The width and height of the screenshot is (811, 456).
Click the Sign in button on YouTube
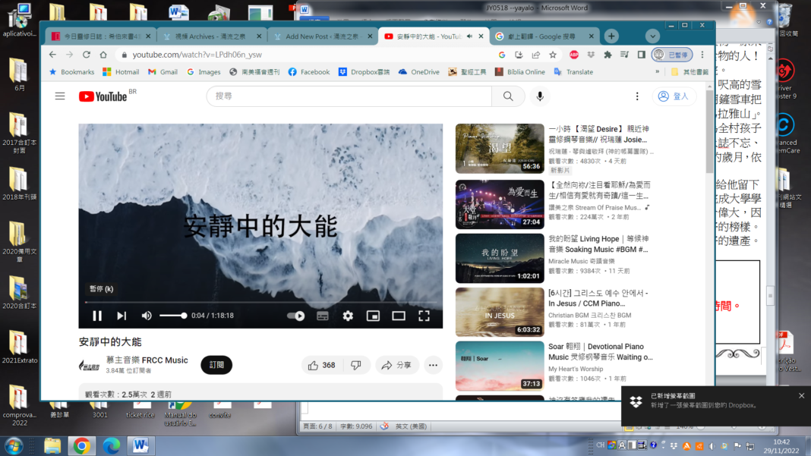(x=674, y=96)
